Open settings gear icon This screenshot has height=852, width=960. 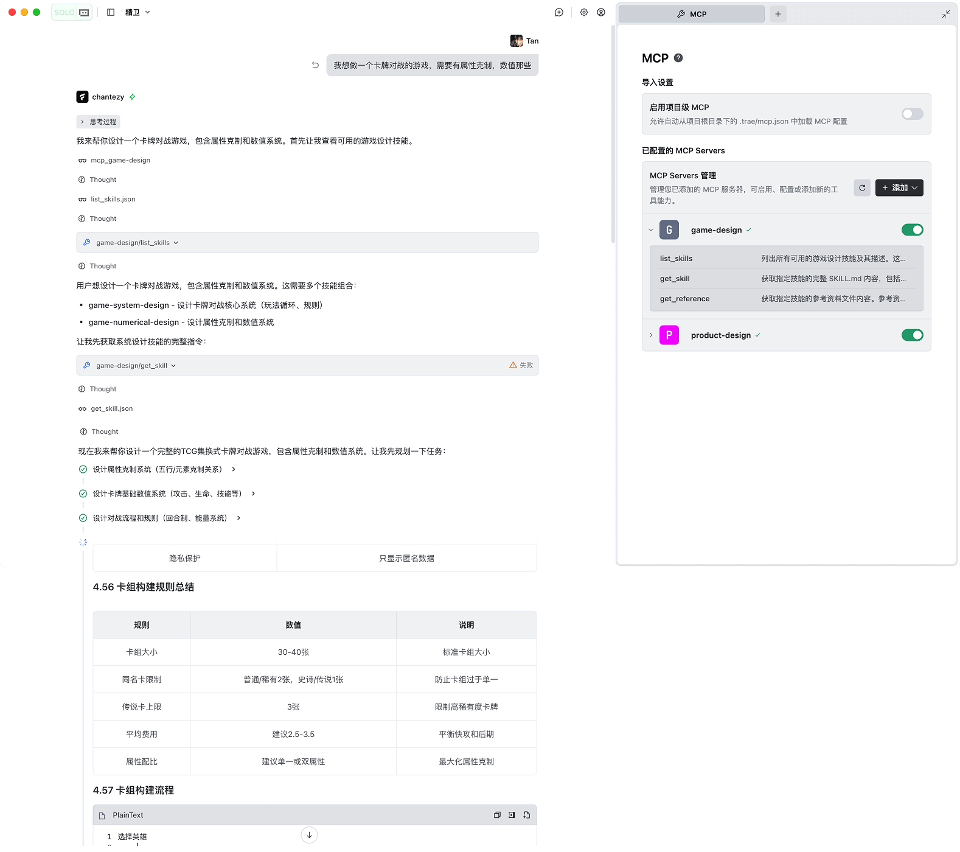[584, 12]
